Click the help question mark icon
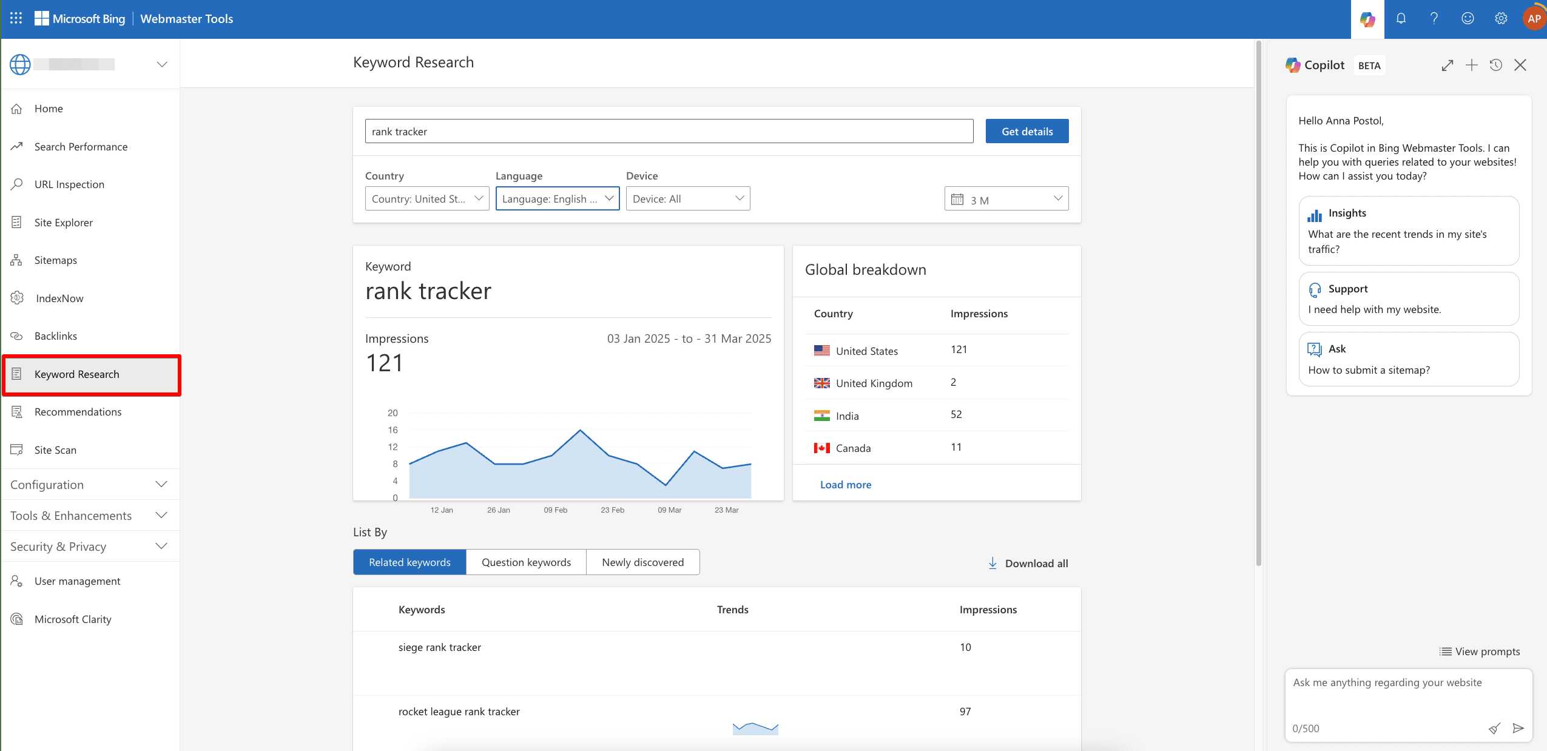Image resolution: width=1547 pixels, height=751 pixels. coord(1434,19)
